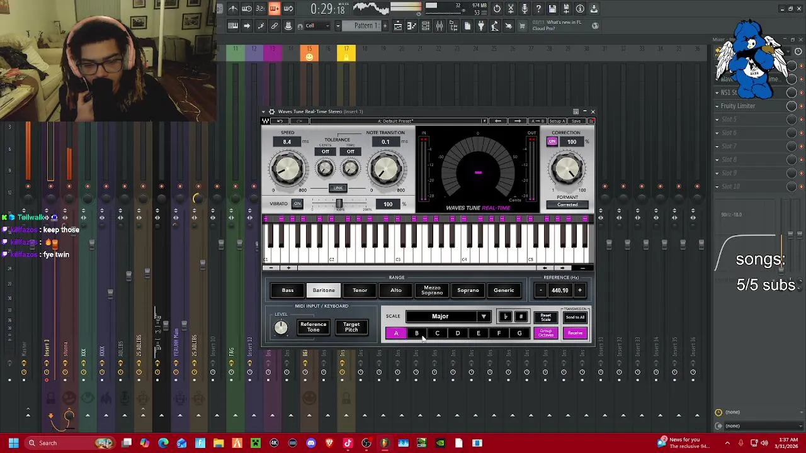
Task: Expand the Slot 10 menu arrow
Action: pos(717,186)
